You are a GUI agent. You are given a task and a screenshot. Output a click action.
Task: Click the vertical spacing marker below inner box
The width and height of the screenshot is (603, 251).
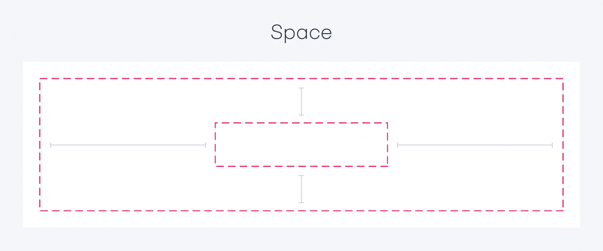tap(301, 189)
